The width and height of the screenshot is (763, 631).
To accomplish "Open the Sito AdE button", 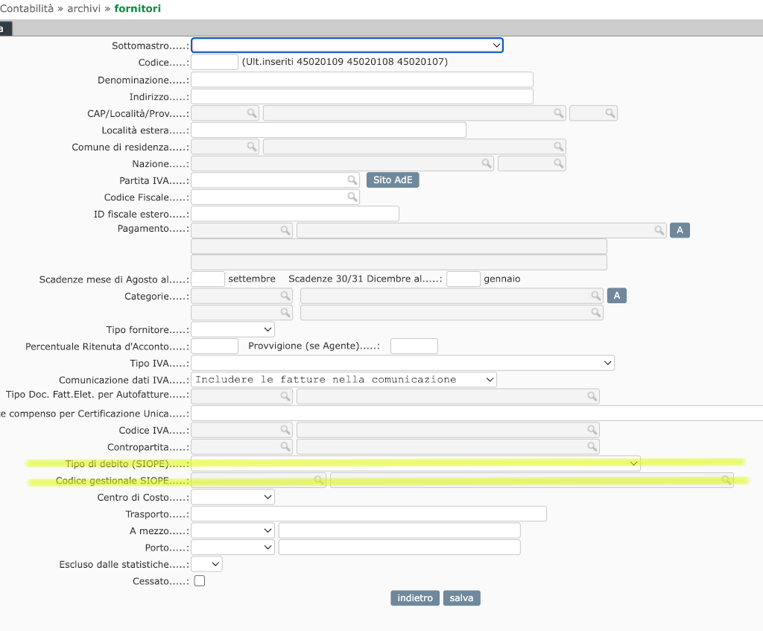I will (393, 180).
